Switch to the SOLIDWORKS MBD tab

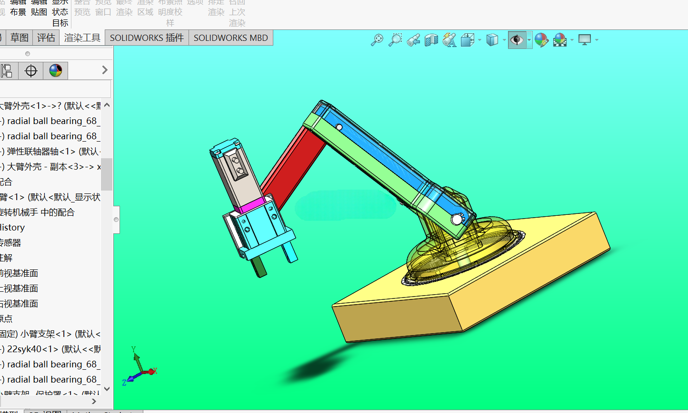(231, 38)
